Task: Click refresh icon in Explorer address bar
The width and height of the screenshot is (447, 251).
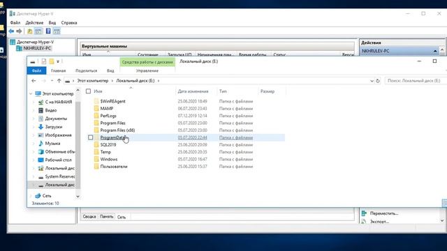Action: pos(378,81)
